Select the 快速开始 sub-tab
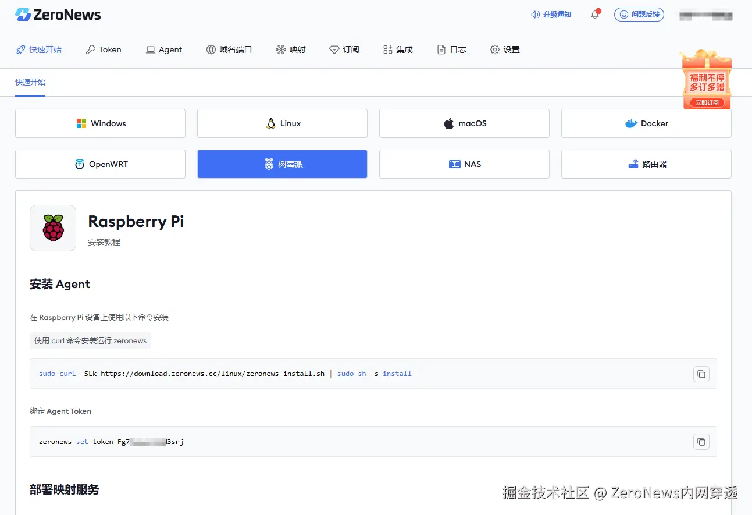 (30, 82)
